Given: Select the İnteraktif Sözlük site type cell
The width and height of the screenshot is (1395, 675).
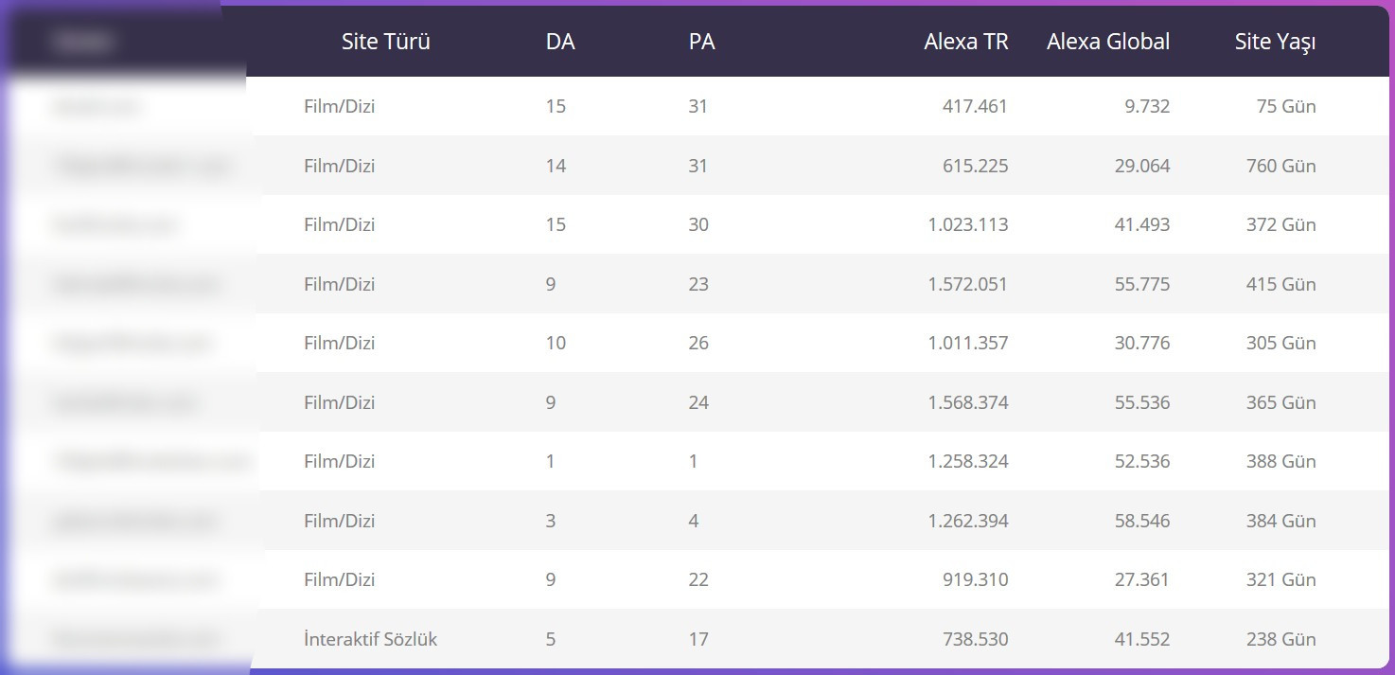Looking at the screenshot, I should 370,639.
